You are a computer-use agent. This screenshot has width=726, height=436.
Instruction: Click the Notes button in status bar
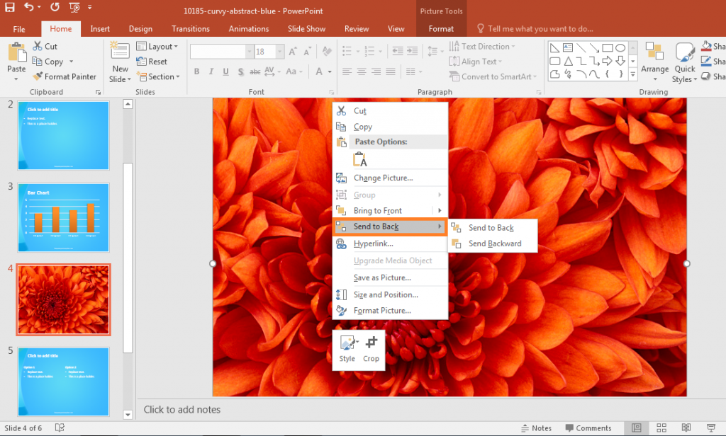(536, 428)
